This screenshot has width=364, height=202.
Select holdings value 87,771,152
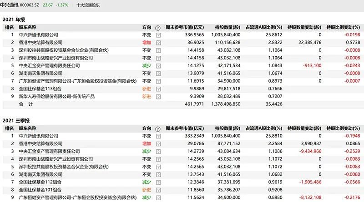(x=229, y=143)
